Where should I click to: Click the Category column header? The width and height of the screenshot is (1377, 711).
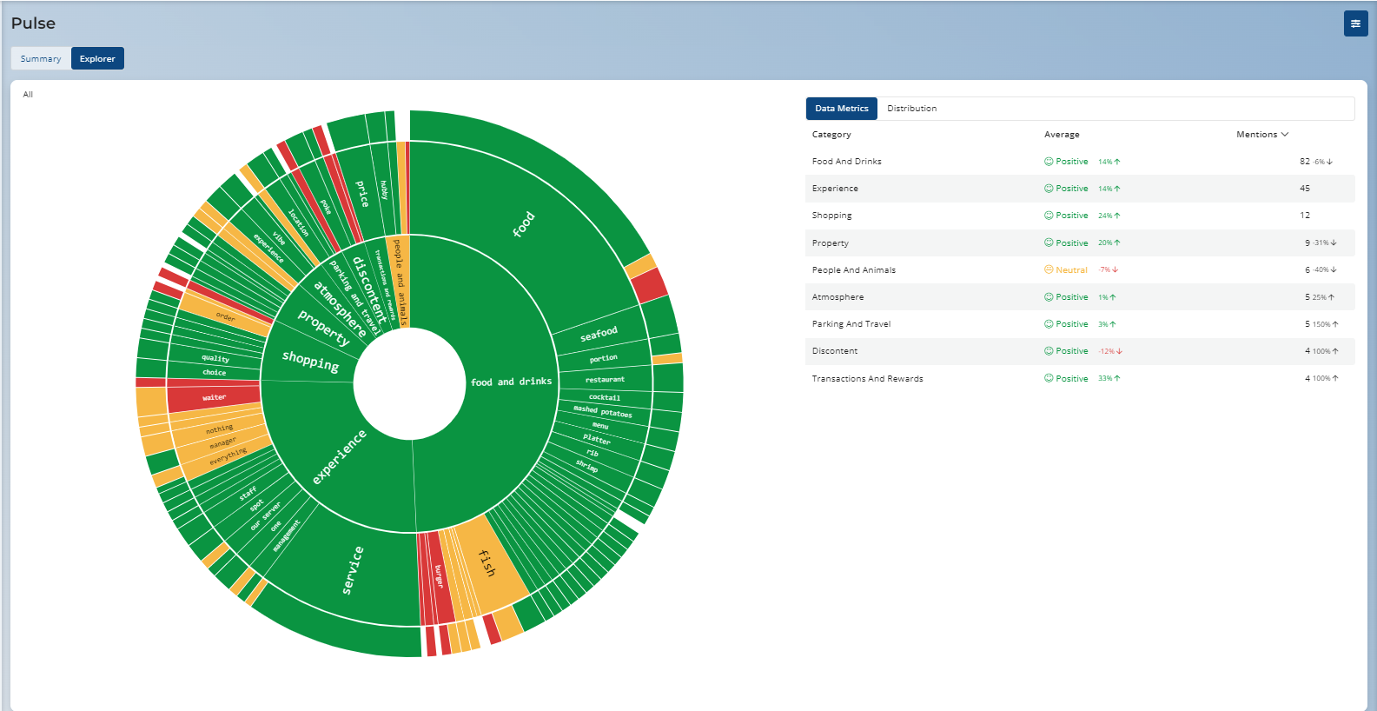point(831,135)
